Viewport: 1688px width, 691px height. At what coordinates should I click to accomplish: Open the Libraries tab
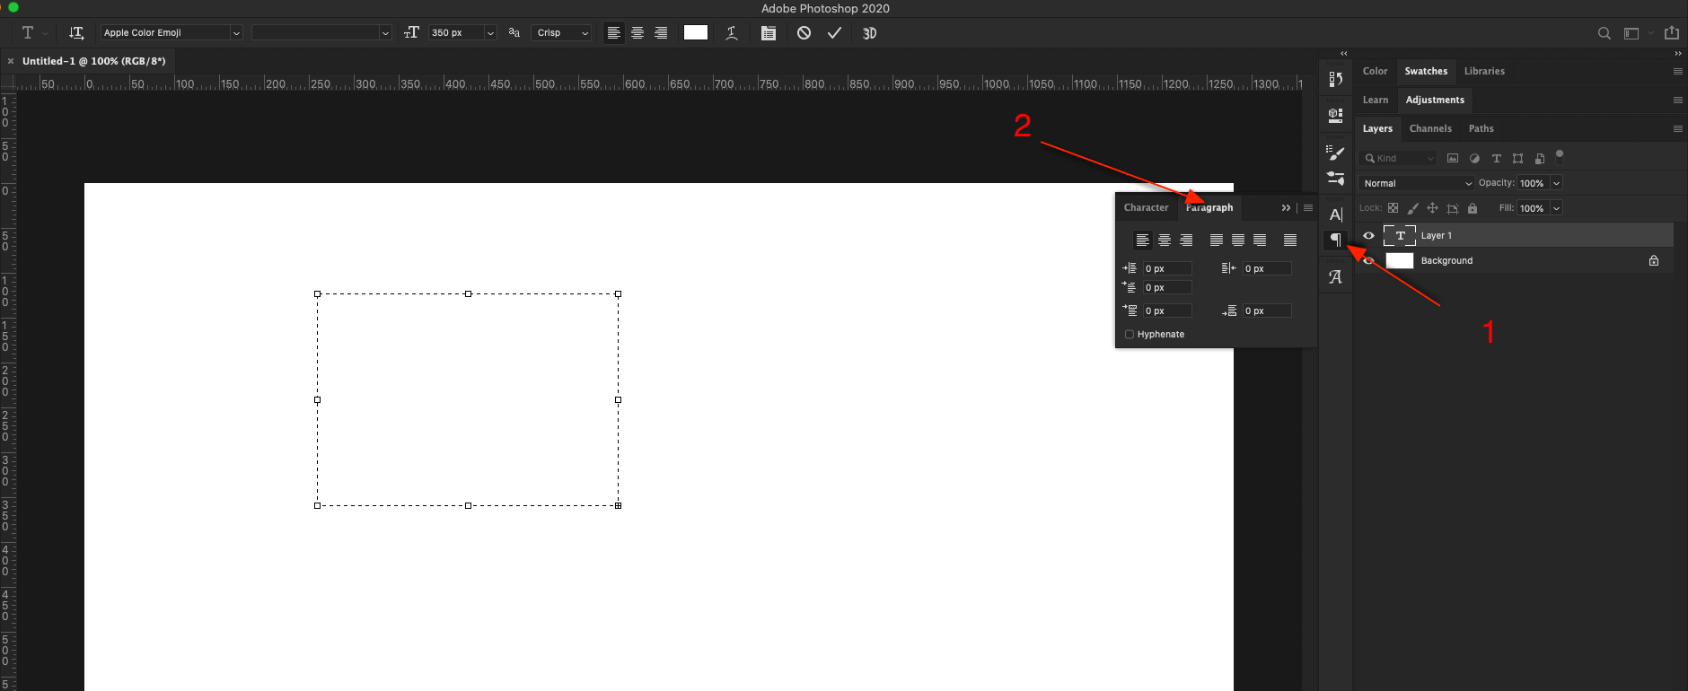[1484, 71]
